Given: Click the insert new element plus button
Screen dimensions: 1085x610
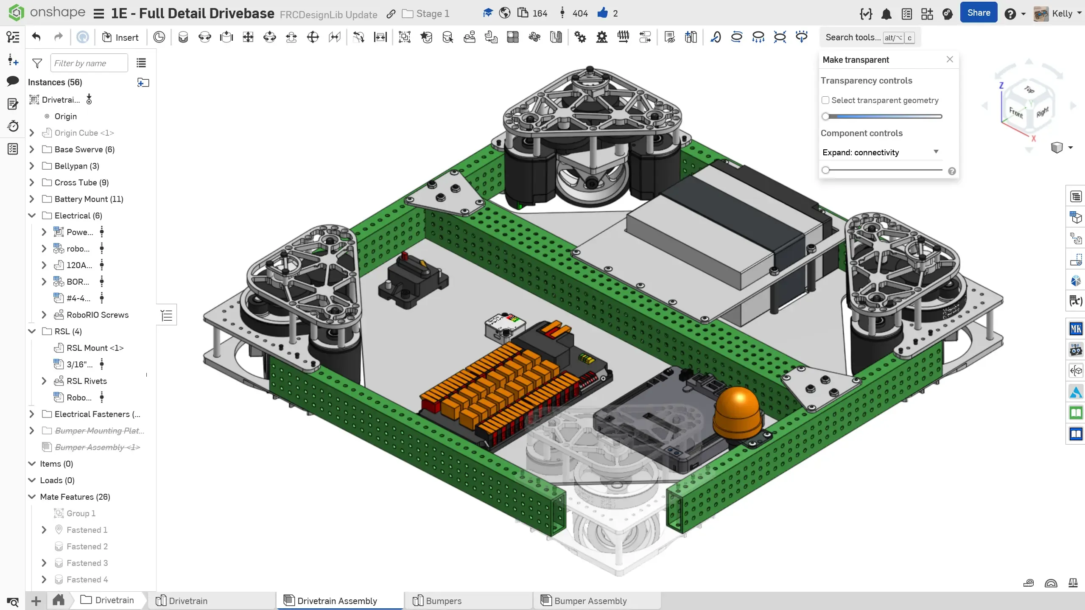Looking at the screenshot, I should [36, 601].
